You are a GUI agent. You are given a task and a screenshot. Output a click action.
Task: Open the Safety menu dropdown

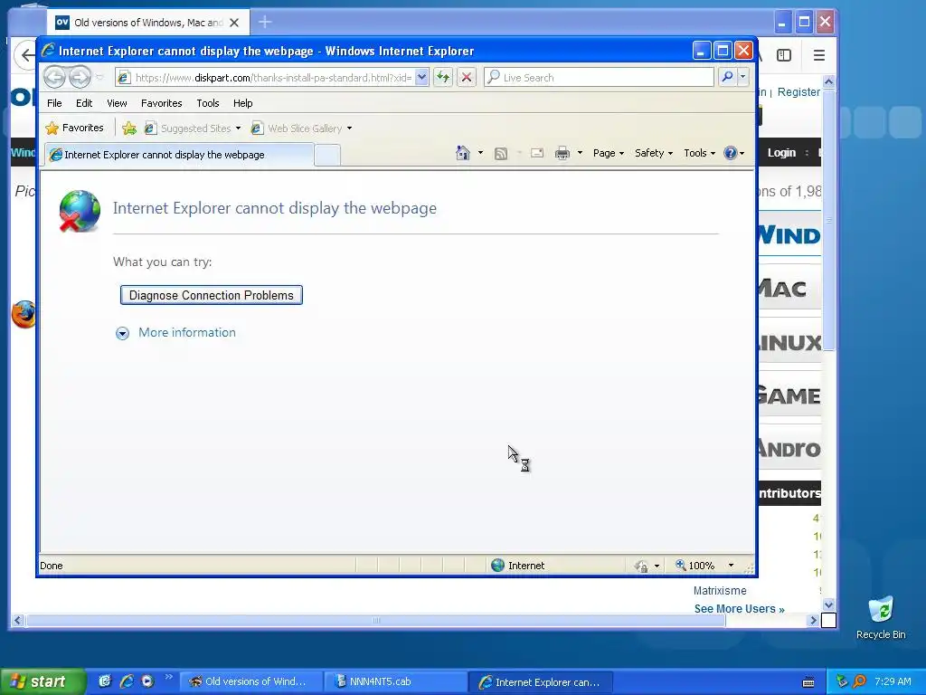(x=653, y=153)
